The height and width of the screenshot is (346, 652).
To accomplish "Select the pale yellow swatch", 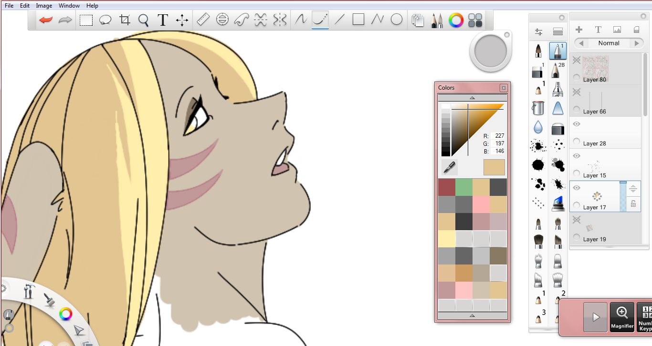I will point(446,239).
